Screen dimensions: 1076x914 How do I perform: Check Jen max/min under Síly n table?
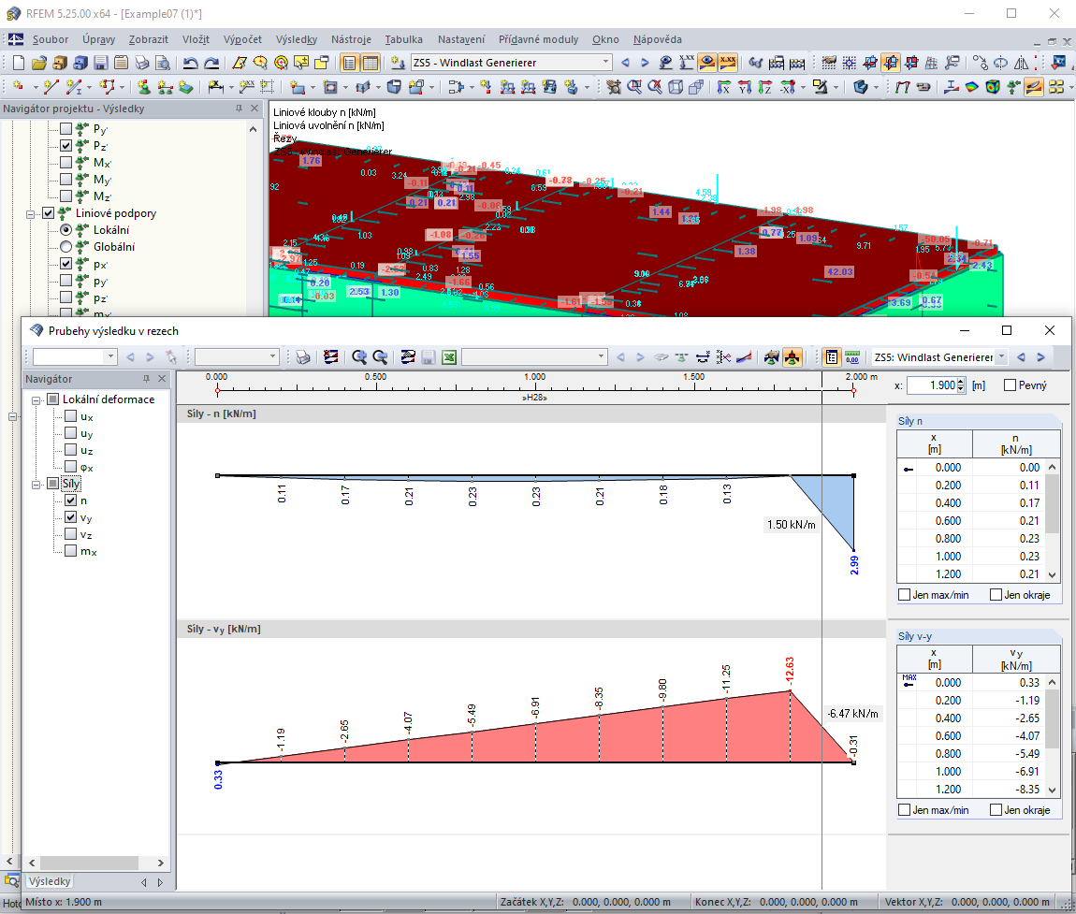[905, 595]
